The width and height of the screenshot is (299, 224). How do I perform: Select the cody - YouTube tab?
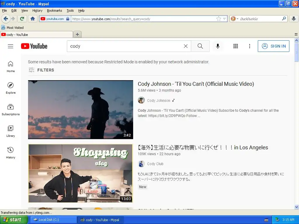[x=36, y=35]
